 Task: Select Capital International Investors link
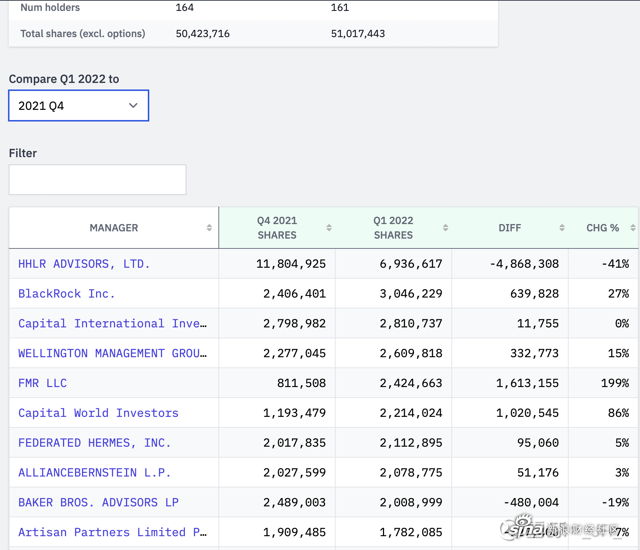click(112, 323)
